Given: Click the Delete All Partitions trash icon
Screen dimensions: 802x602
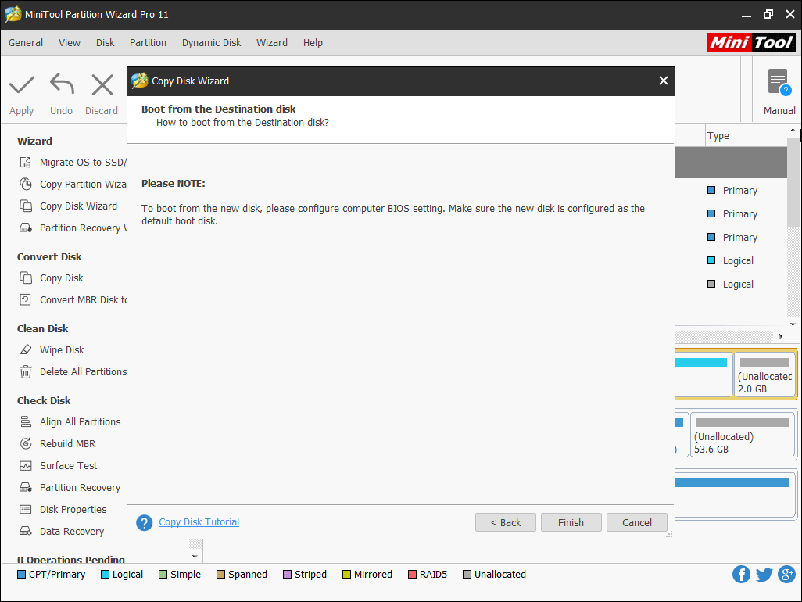Looking at the screenshot, I should [26, 372].
